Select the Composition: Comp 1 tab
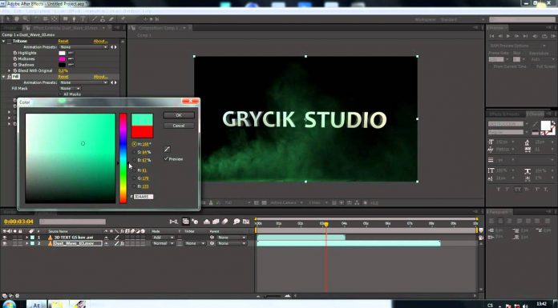This screenshot has height=308, width=558. click(158, 28)
